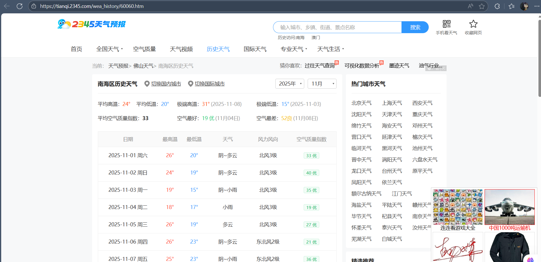The height and width of the screenshot is (262, 541).
Task: Click location pin beside 切换国际城市
Action: 191,84
